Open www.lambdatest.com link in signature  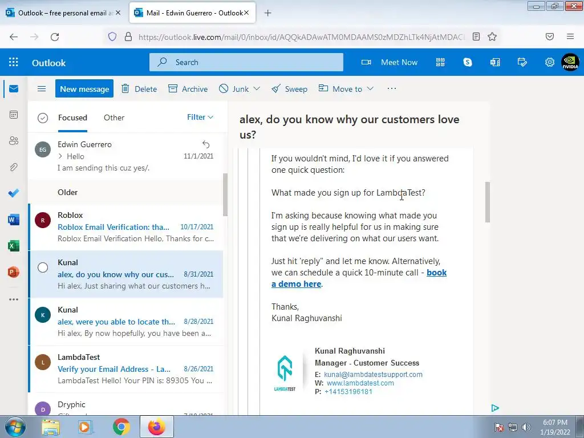360,383
